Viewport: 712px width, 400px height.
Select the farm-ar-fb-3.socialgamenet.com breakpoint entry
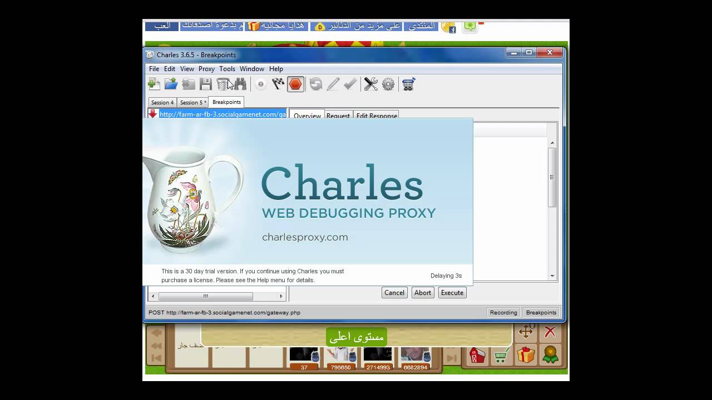click(222, 114)
